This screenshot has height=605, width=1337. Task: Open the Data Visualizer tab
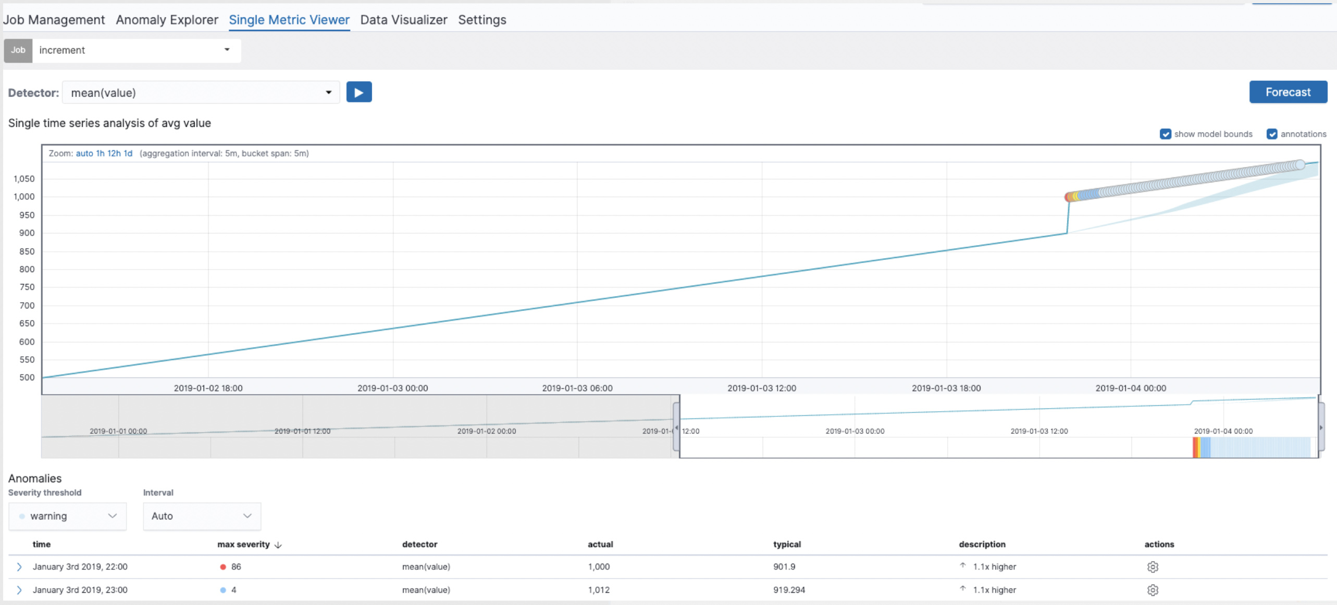[x=403, y=20]
